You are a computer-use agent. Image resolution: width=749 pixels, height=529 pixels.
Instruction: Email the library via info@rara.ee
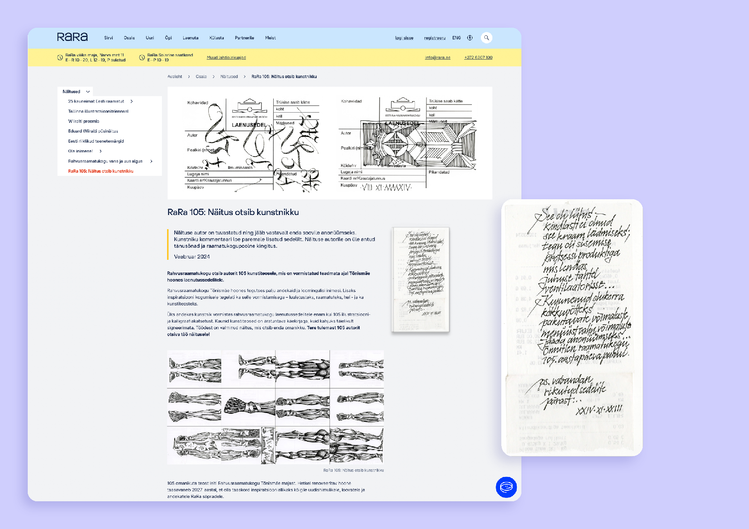pyautogui.click(x=437, y=57)
